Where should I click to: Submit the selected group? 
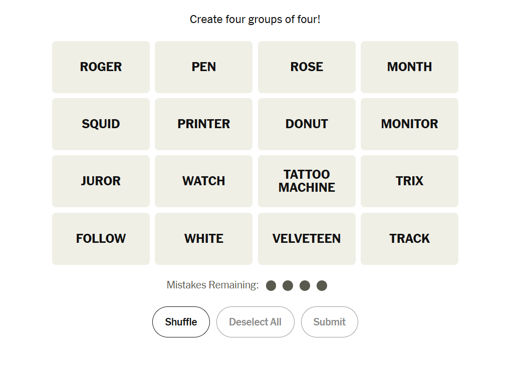(329, 322)
